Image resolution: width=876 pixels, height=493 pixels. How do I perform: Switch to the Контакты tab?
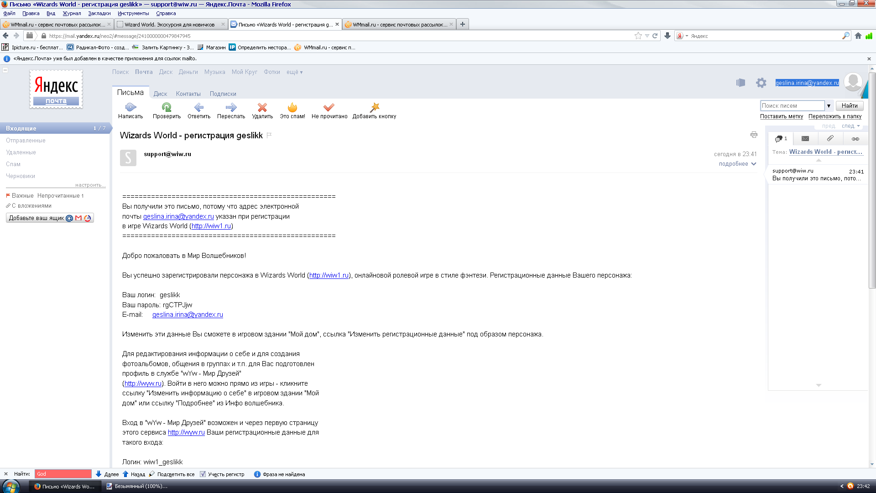pyautogui.click(x=188, y=94)
